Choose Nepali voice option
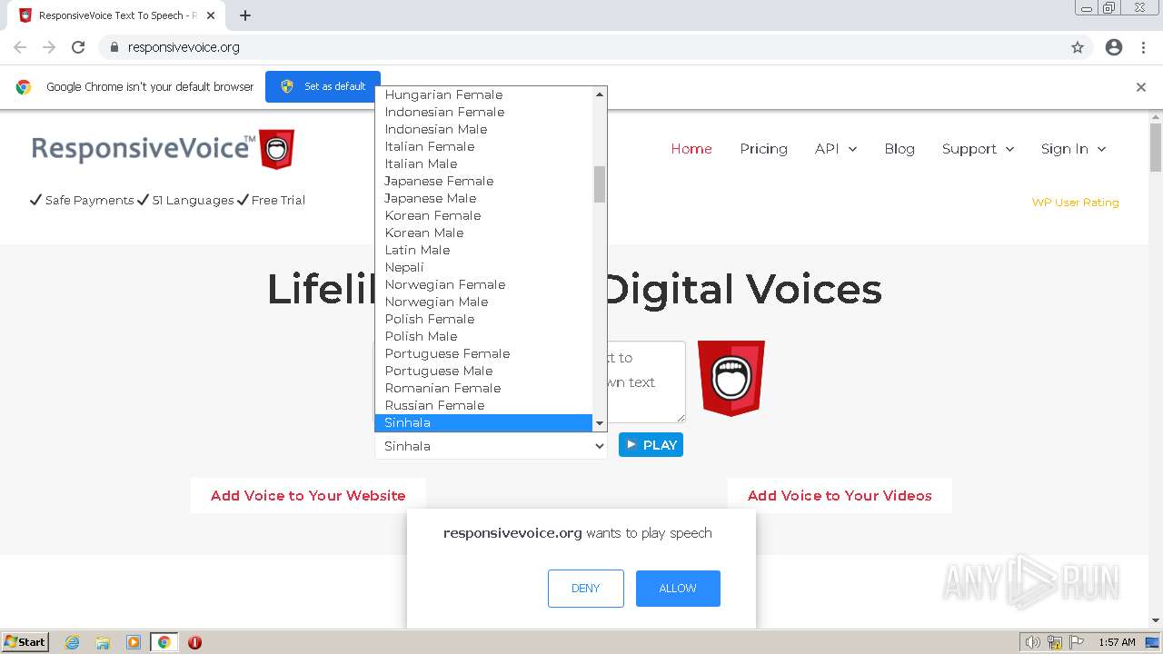Image resolution: width=1163 pixels, height=654 pixels. click(484, 267)
